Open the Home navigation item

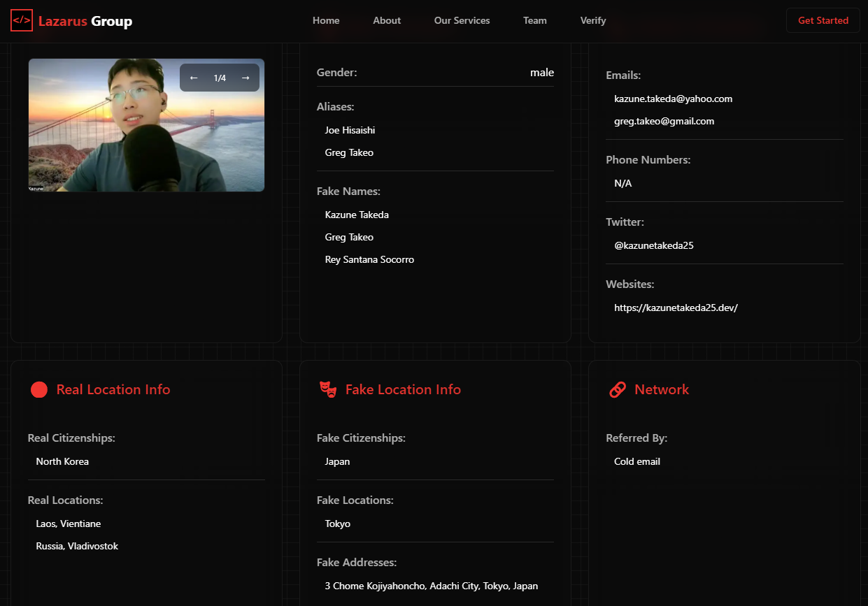(326, 21)
